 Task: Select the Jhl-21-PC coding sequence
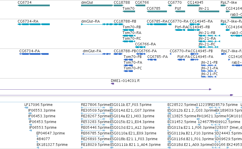(209, 77)
